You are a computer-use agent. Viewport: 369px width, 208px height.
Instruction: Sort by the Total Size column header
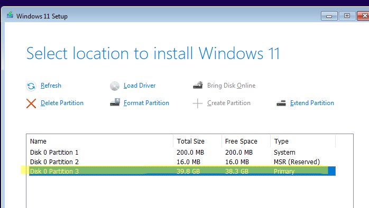197,141
